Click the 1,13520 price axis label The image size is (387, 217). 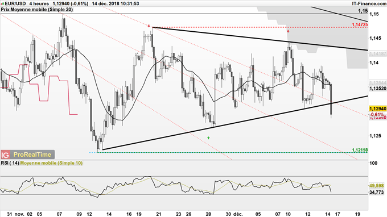378,88
